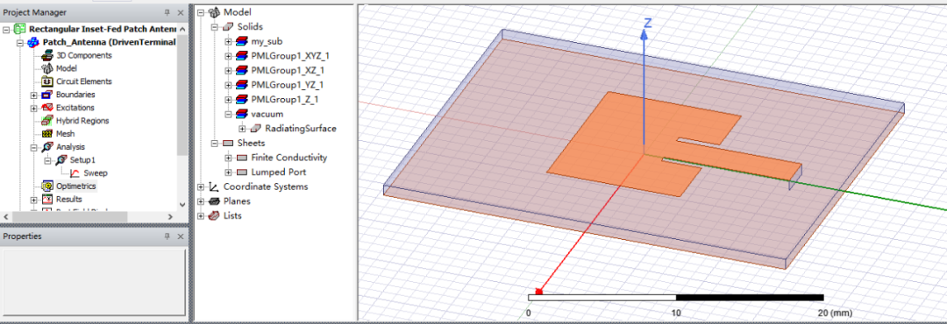Select the Finite Conductivity sheet item
This screenshot has width=947, height=324.
(288, 158)
